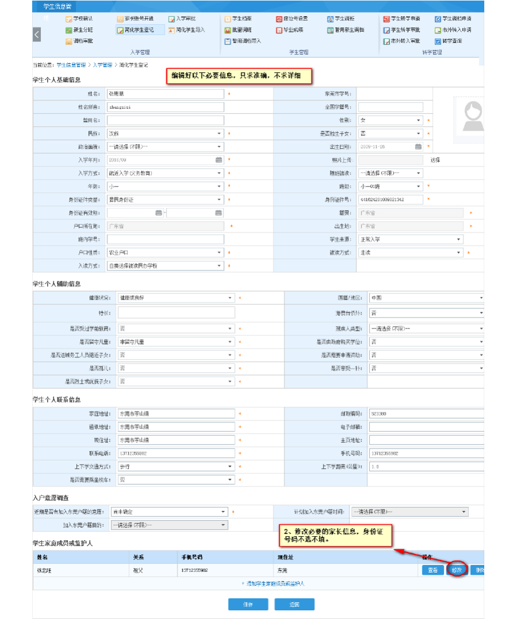513x619 pixels.
Task: Open the 市外转入审批 toolbar item
Action: coord(401,41)
